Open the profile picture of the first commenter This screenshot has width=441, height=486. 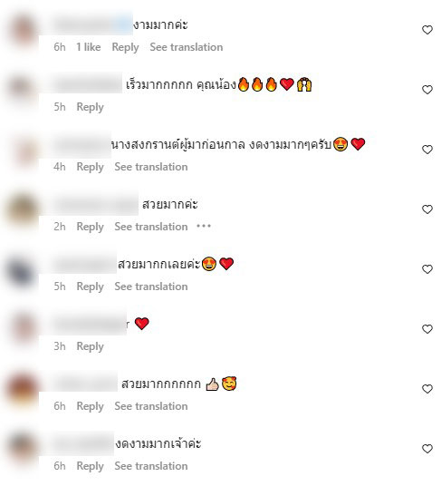point(23,31)
